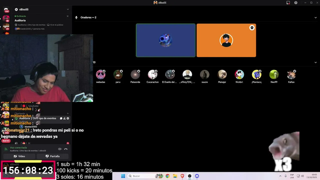Click the Buscar taskbar search field
Viewport: 320px width, 180px height.
coord(145,176)
